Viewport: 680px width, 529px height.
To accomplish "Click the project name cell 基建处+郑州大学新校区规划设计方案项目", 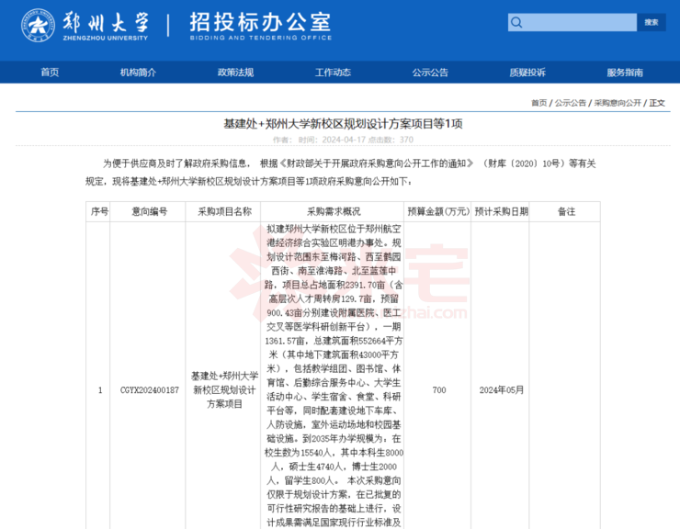I will 224,389.
